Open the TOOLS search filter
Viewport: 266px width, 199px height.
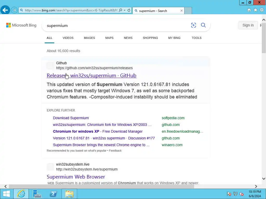coord(197,38)
